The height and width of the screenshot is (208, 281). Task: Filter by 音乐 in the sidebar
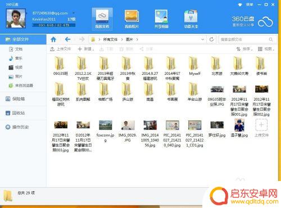(16, 58)
